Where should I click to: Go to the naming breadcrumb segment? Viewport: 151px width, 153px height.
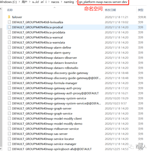(x=69, y=2)
